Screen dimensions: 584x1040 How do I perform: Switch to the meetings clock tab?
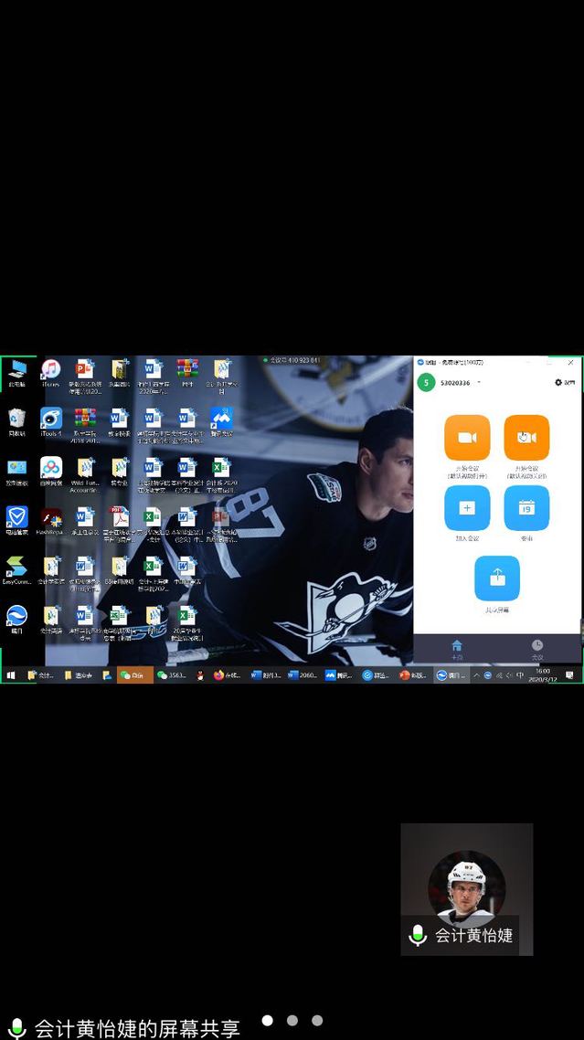(537, 646)
